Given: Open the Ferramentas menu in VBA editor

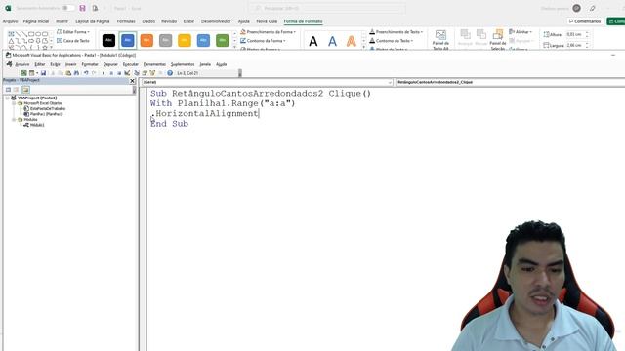Looking at the screenshot, I should (x=154, y=64).
